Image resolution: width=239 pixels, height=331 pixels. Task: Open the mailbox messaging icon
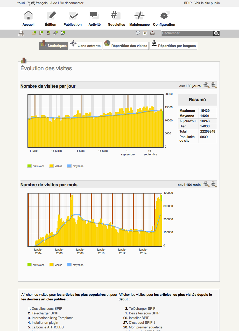[x=152, y=33]
